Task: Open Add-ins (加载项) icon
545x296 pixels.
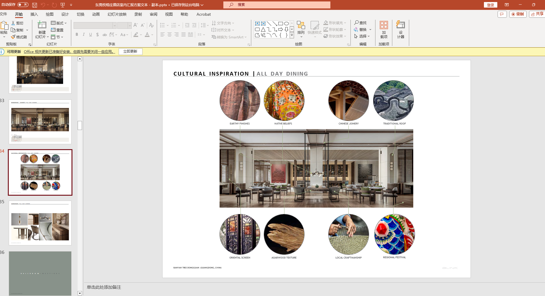Action: [384, 25]
